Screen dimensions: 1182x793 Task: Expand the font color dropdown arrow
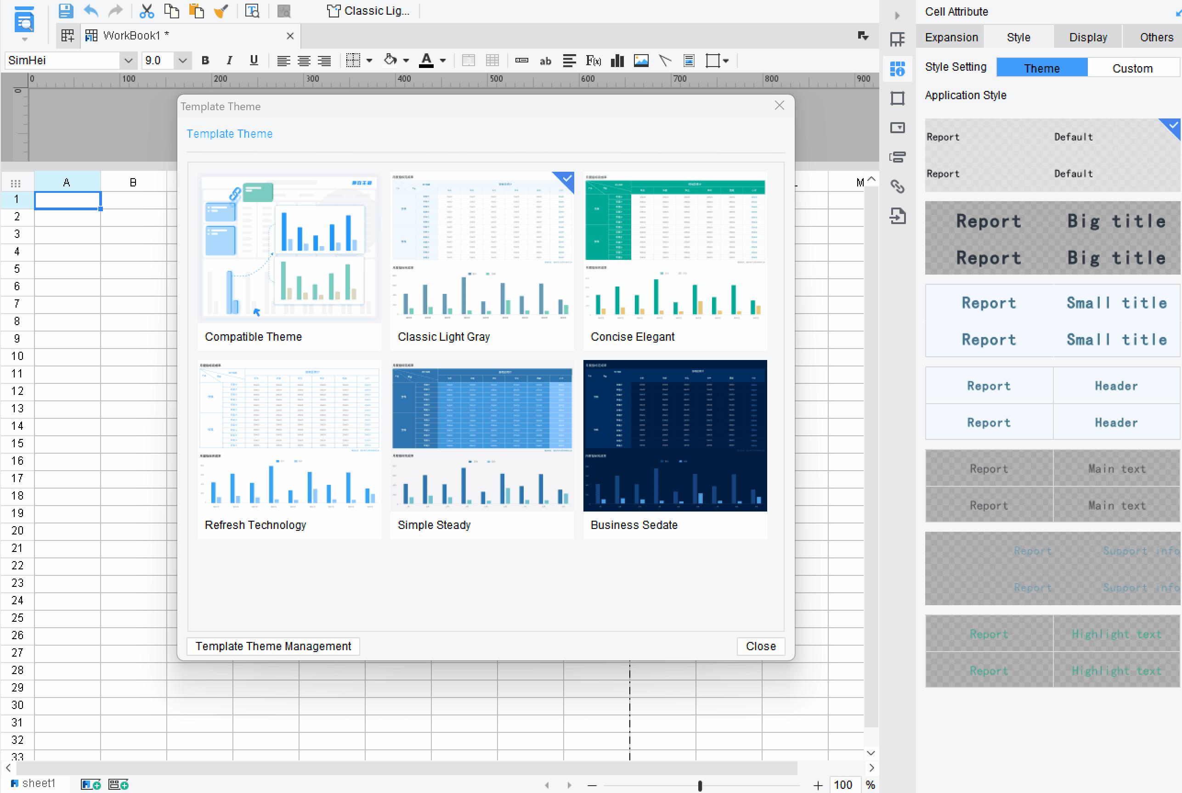click(443, 61)
